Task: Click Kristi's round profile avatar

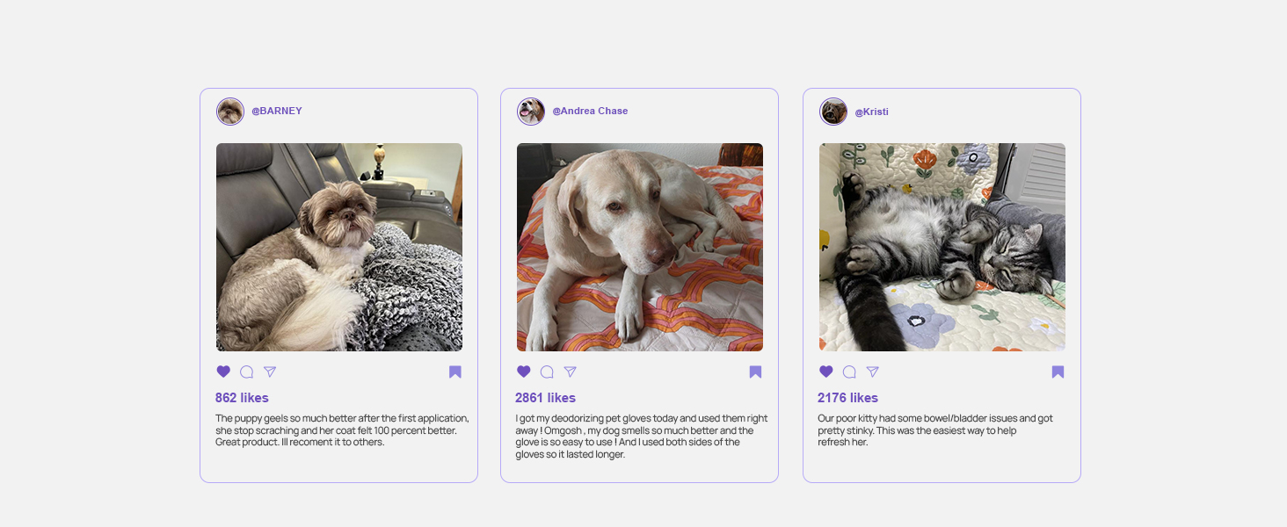Action: [833, 112]
